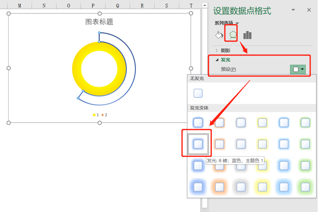331x212 pixels.
Task: Select column N header
Action: [x=44, y=6]
